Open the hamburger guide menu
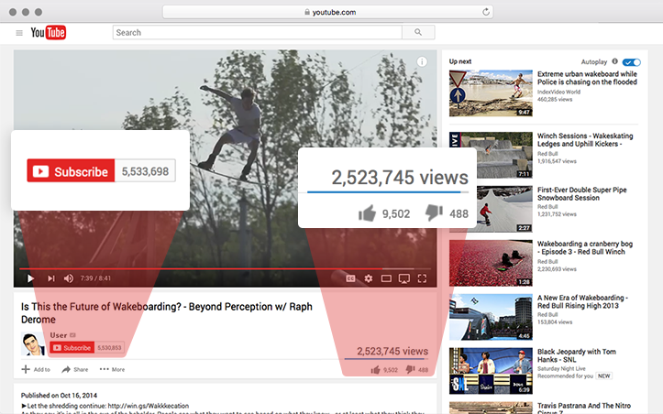Image resolution: width=663 pixels, height=414 pixels. [x=19, y=33]
